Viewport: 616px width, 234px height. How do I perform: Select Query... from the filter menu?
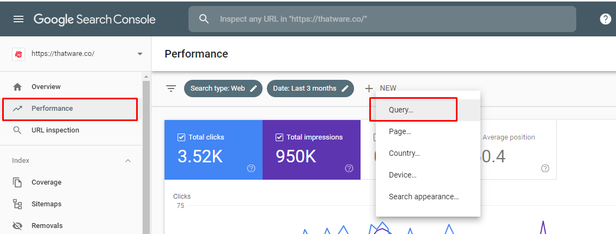pos(428,110)
